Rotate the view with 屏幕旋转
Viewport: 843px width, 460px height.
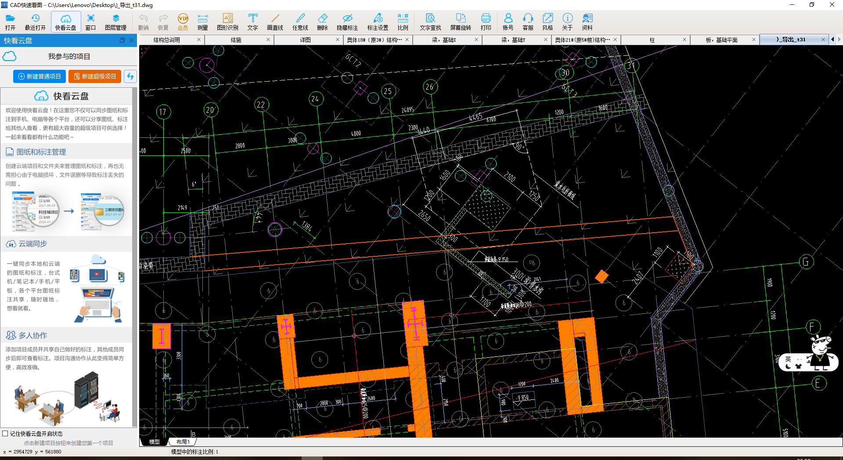click(x=461, y=22)
